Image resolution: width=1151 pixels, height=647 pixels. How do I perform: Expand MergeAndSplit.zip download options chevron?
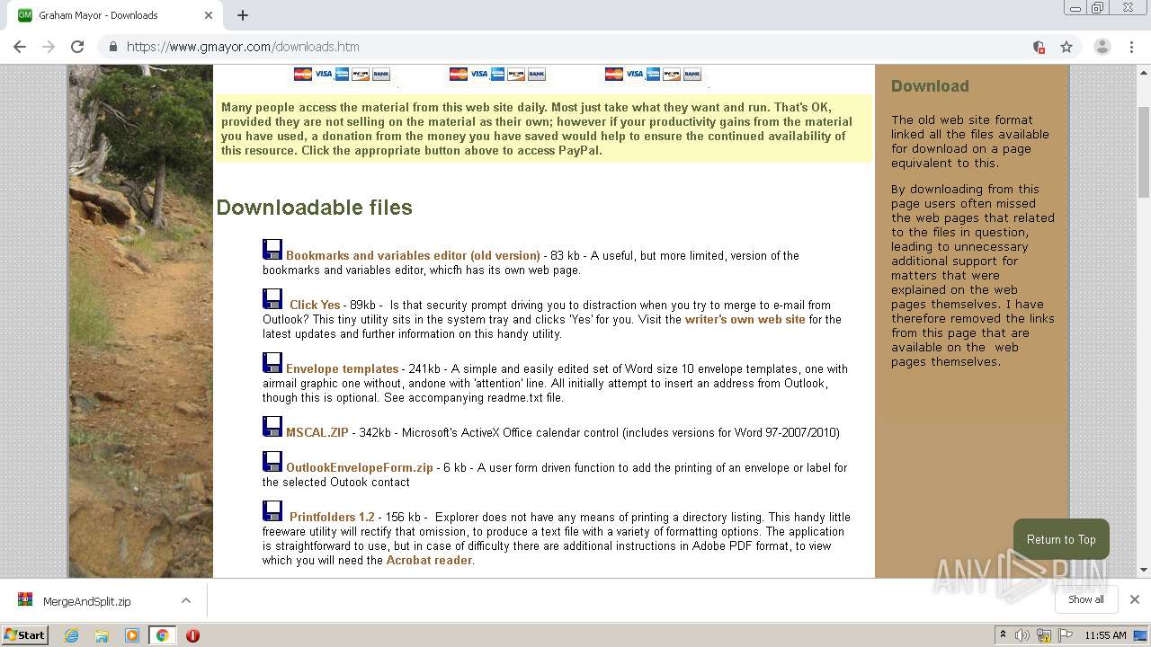[x=186, y=600]
